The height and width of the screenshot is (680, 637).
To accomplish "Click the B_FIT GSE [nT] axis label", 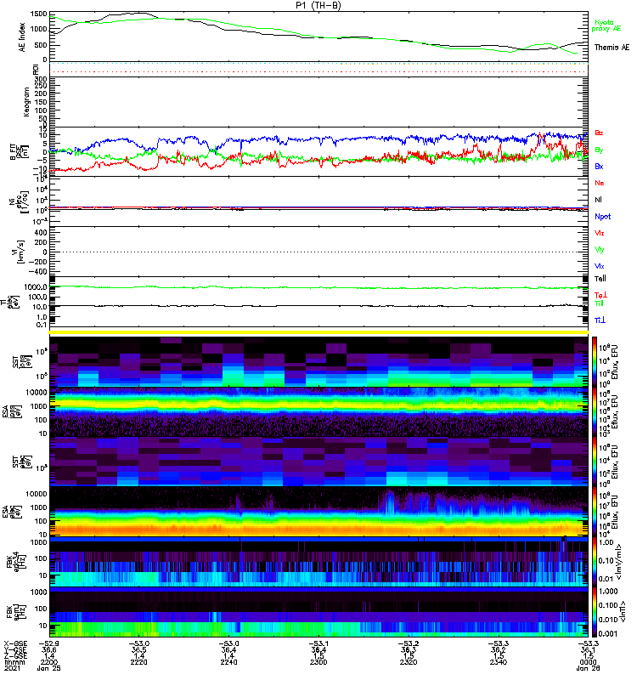I will (x=20, y=152).
